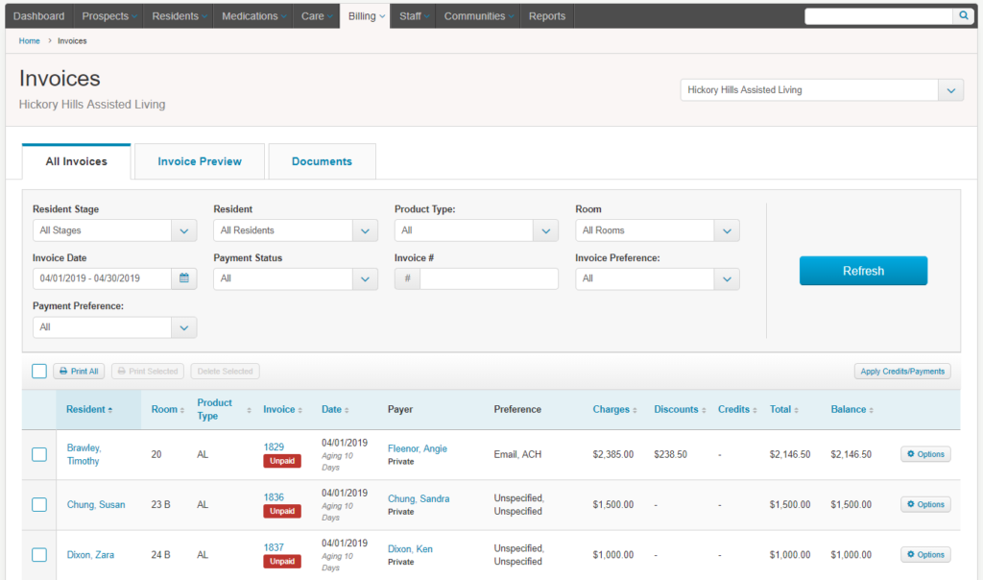Switch to the Documents tab
The width and height of the screenshot is (983, 580).
(x=322, y=161)
